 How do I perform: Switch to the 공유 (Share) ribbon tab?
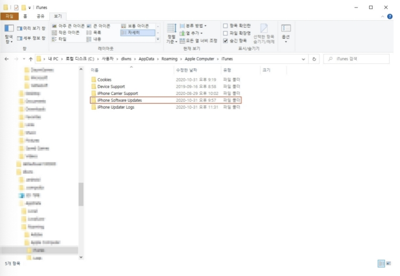[41, 16]
